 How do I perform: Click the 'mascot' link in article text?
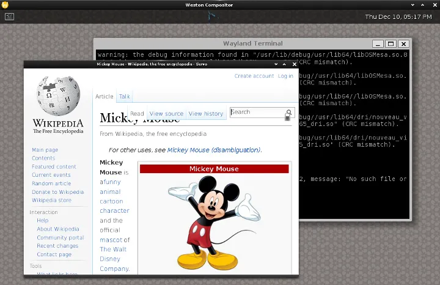[111, 240]
